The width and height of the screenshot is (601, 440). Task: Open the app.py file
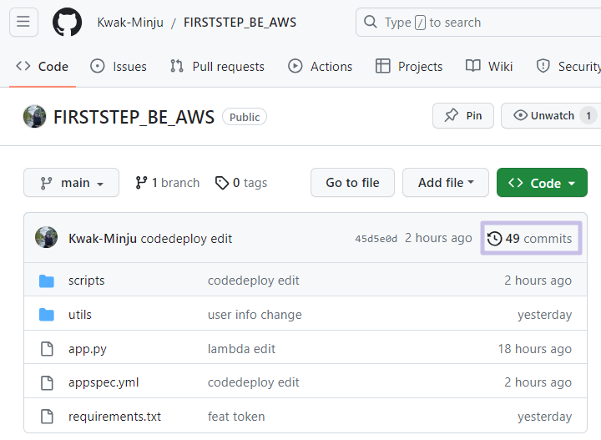88,349
